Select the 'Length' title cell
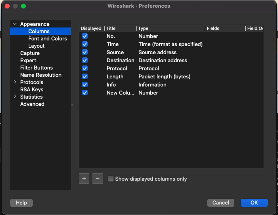Screen dimensions: 278x215 click(x=115, y=76)
